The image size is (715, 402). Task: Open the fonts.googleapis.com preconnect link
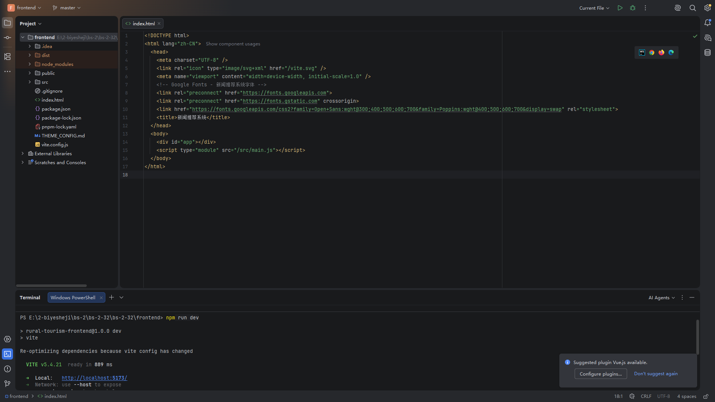(285, 93)
